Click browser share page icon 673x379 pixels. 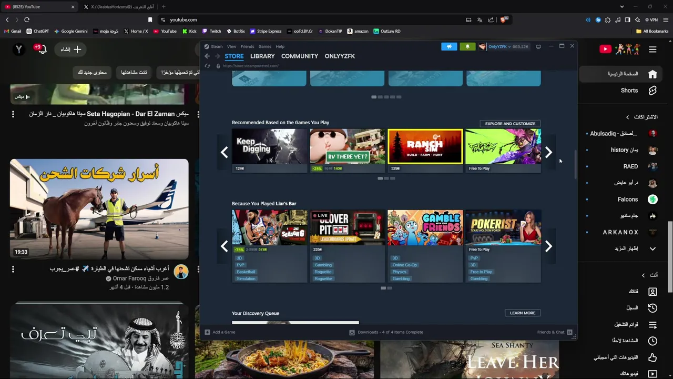pos(491,19)
